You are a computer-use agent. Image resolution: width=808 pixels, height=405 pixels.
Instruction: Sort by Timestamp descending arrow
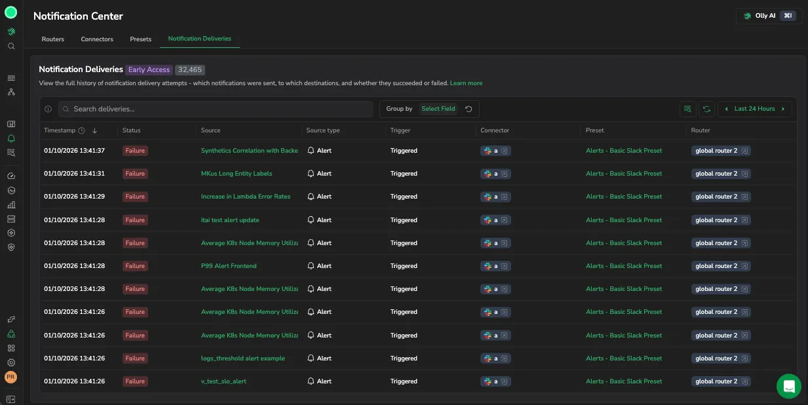click(94, 130)
